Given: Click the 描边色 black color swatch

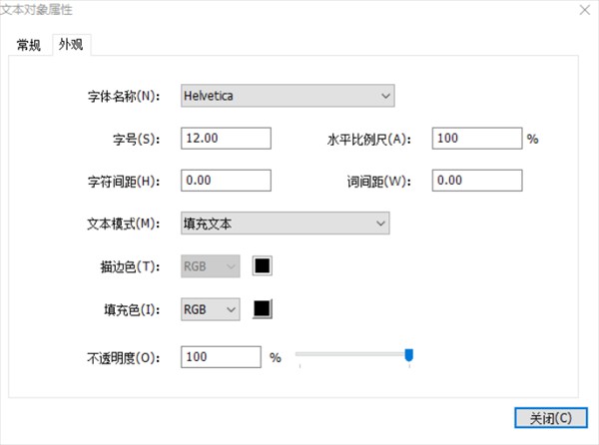Looking at the screenshot, I should pyautogui.click(x=263, y=266).
